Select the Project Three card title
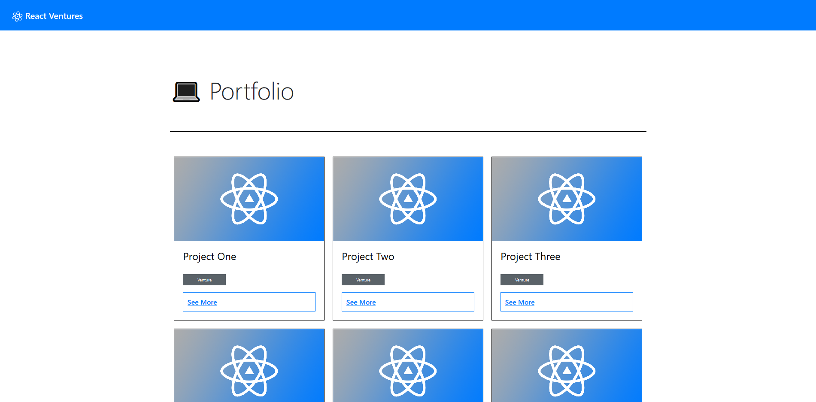Viewport: 816px width, 402px height. click(x=531, y=257)
